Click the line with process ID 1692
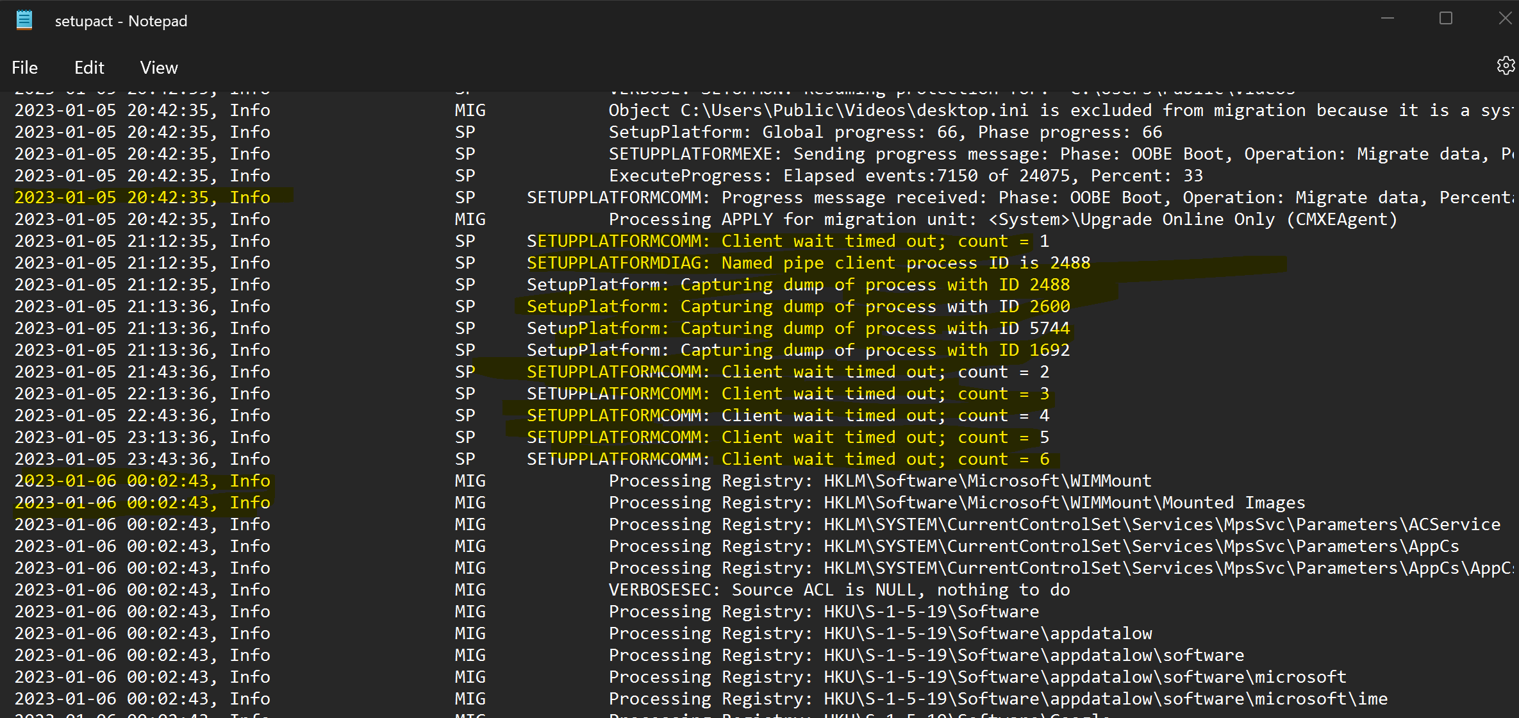This screenshot has height=718, width=1519. (x=797, y=351)
